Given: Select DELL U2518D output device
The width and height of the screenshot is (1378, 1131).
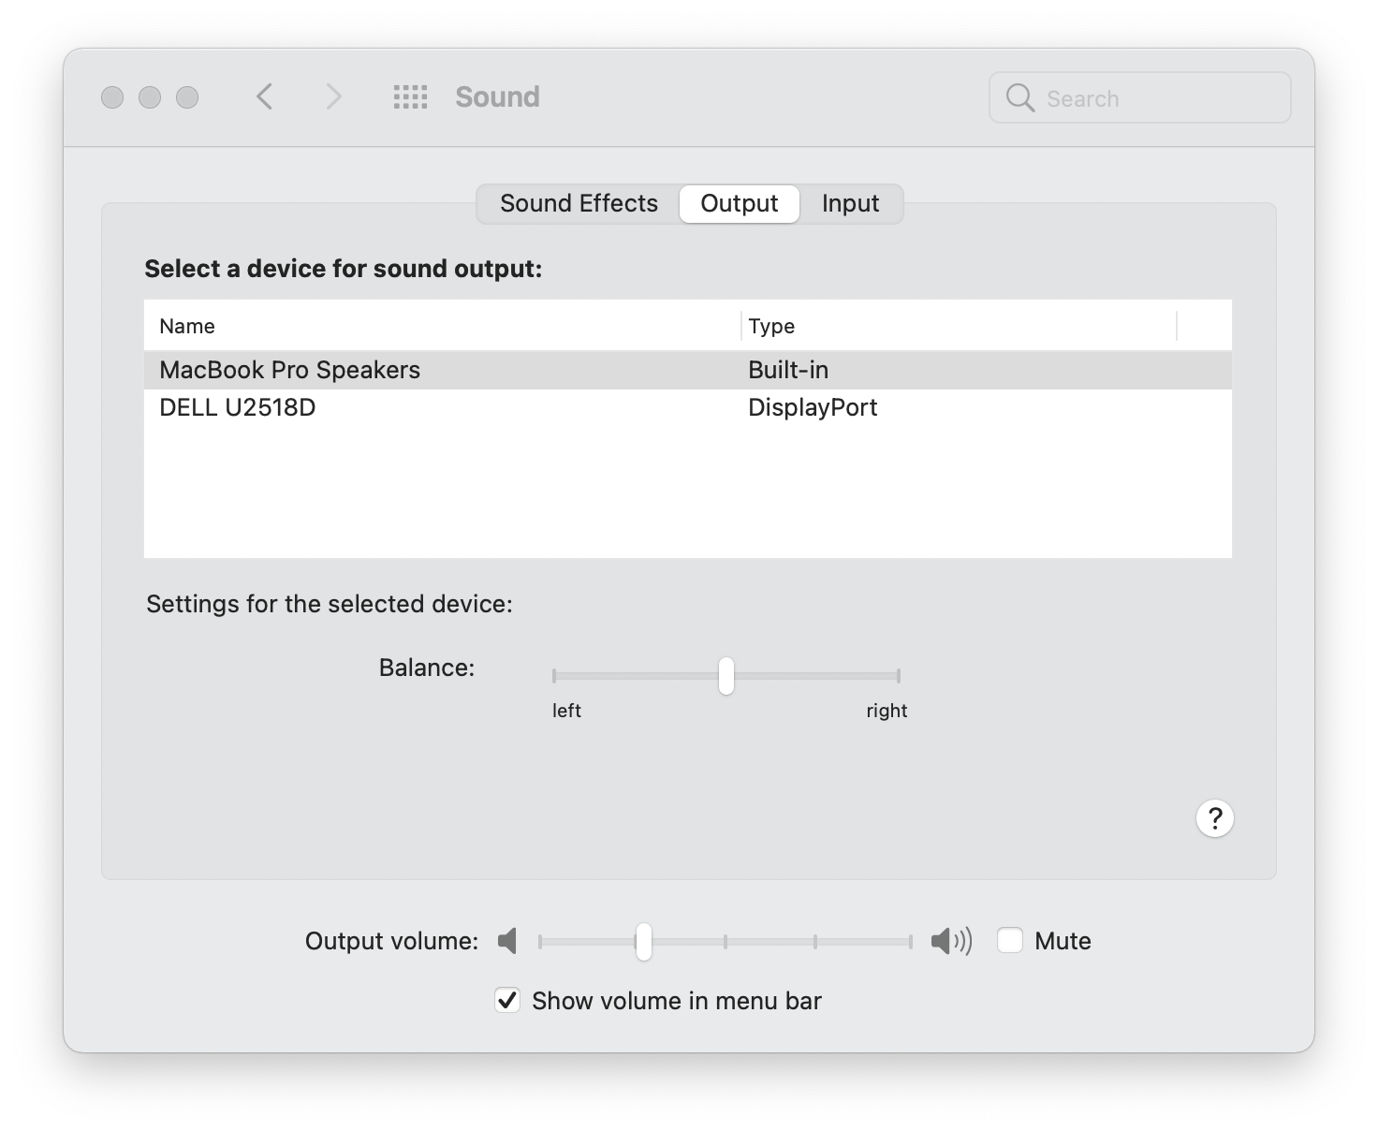Looking at the screenshot, I should 688,407.
